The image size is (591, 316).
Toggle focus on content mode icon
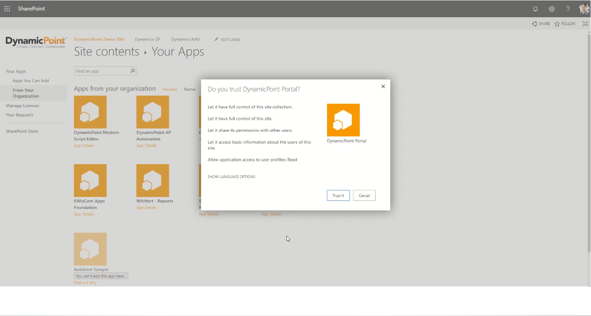click(x=585, y=24)
